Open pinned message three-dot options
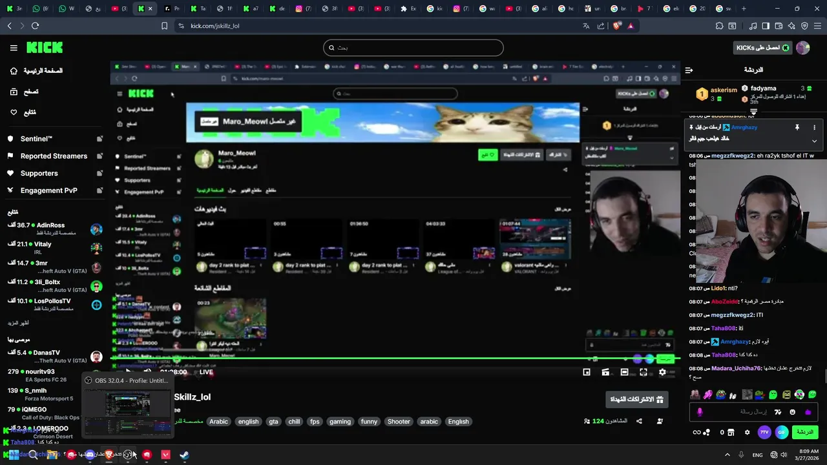827x465 pixels. point(814,128)
